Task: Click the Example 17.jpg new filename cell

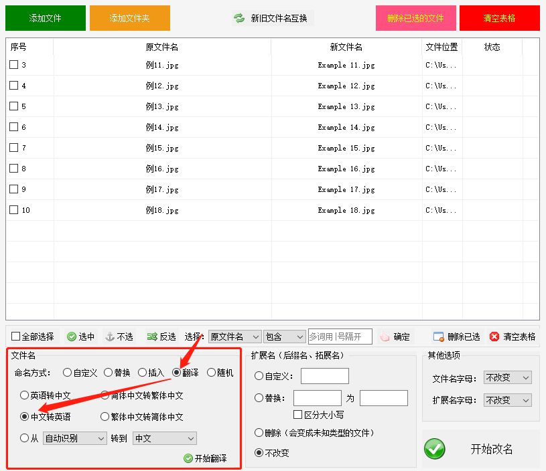Action: 346,189
